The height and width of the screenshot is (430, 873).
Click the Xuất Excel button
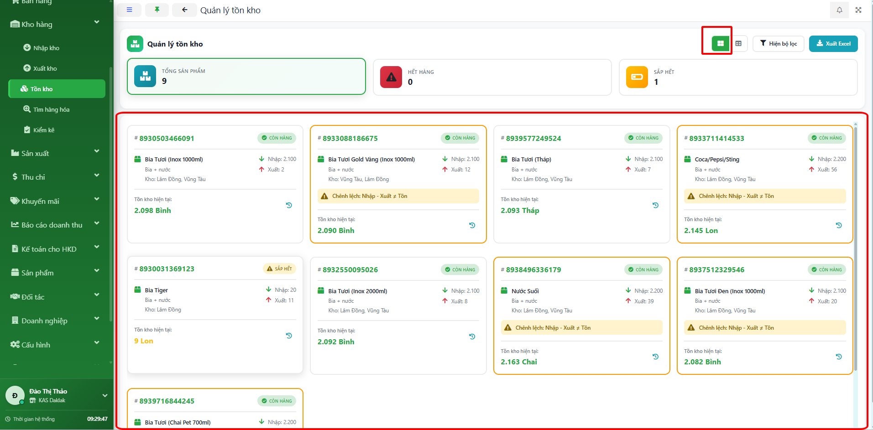click(x=833, y=44)
